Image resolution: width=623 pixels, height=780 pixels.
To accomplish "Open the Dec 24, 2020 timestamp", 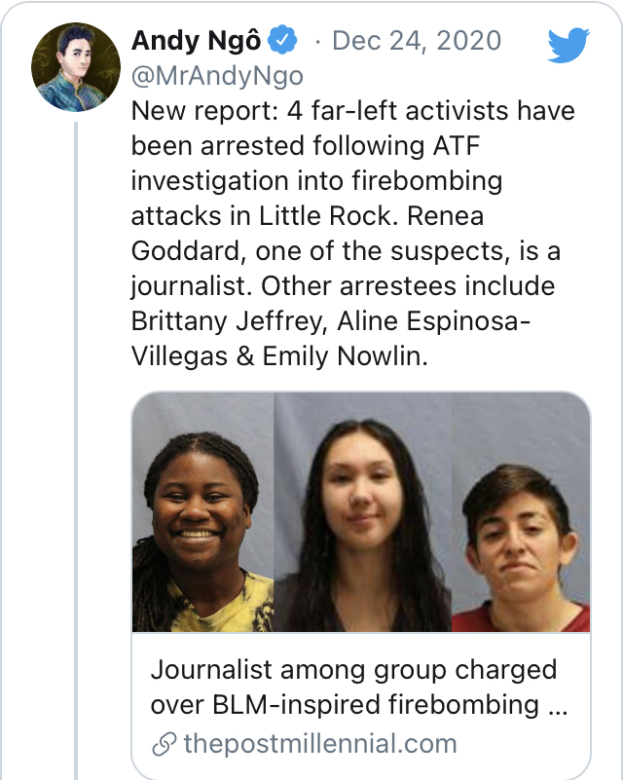I will [x=417, y=40].
